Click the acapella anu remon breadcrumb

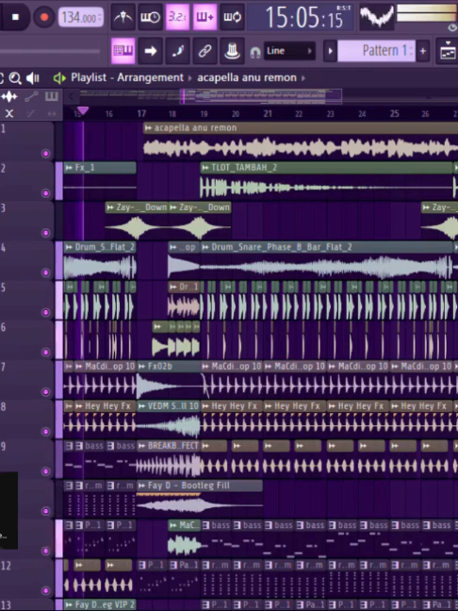pos(247,77)
